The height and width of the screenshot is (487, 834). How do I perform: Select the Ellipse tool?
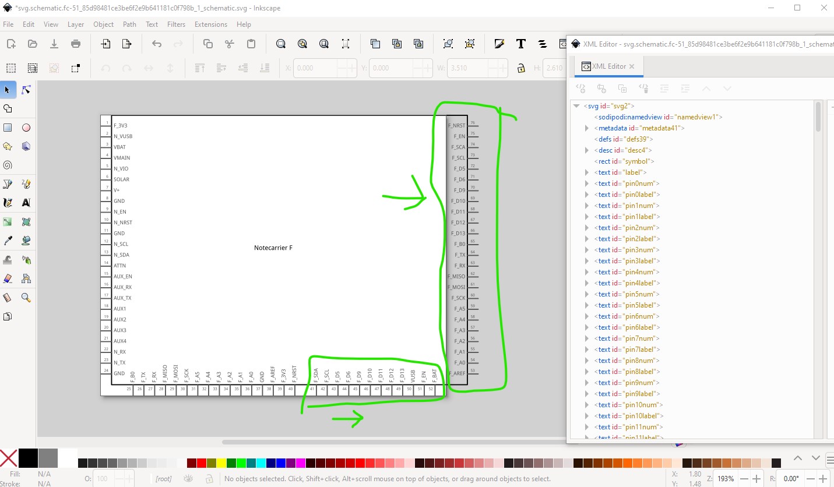click(26, 128)
